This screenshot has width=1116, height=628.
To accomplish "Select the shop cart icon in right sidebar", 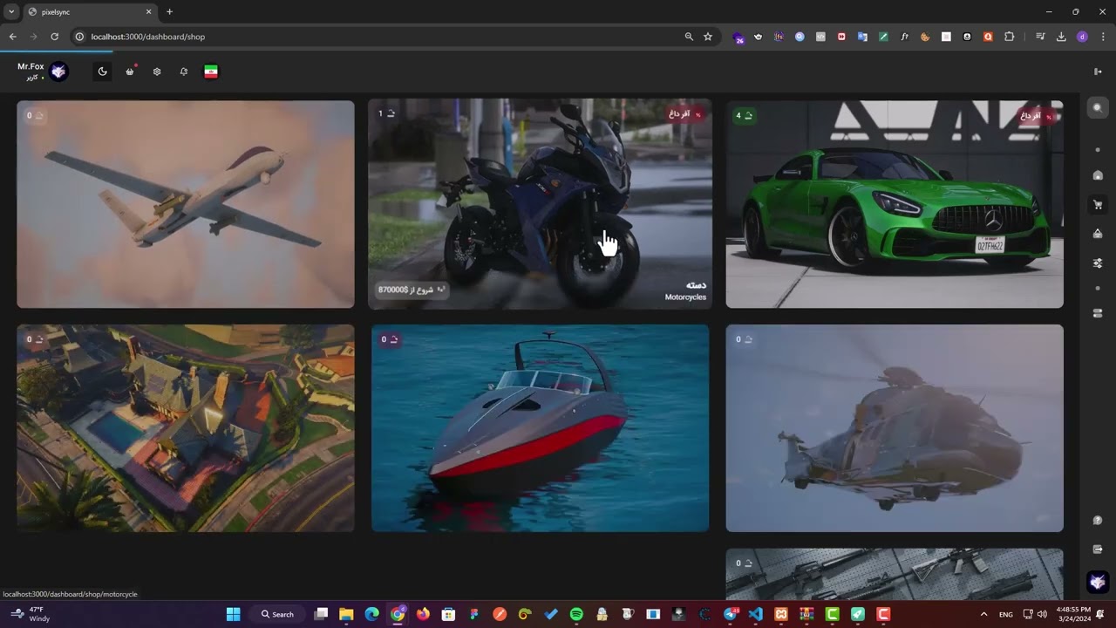I will pos(1098,205).
